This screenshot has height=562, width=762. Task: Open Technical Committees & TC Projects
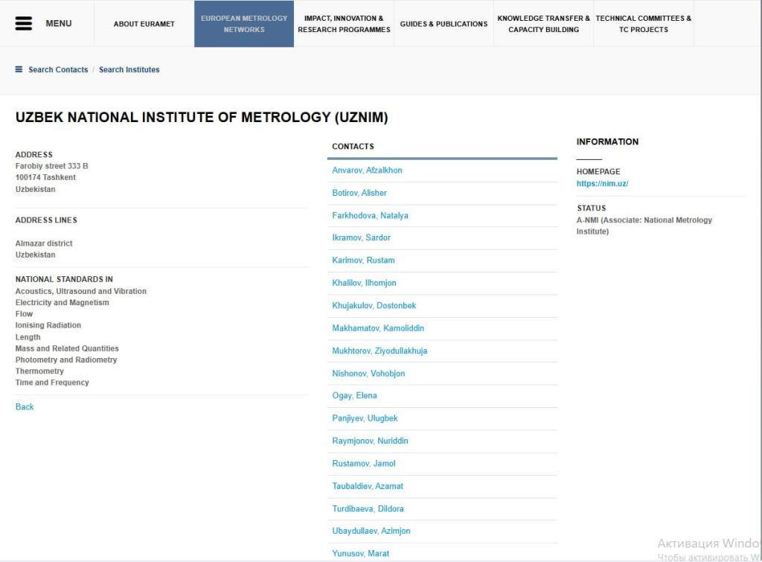click(x=643, y=24)
